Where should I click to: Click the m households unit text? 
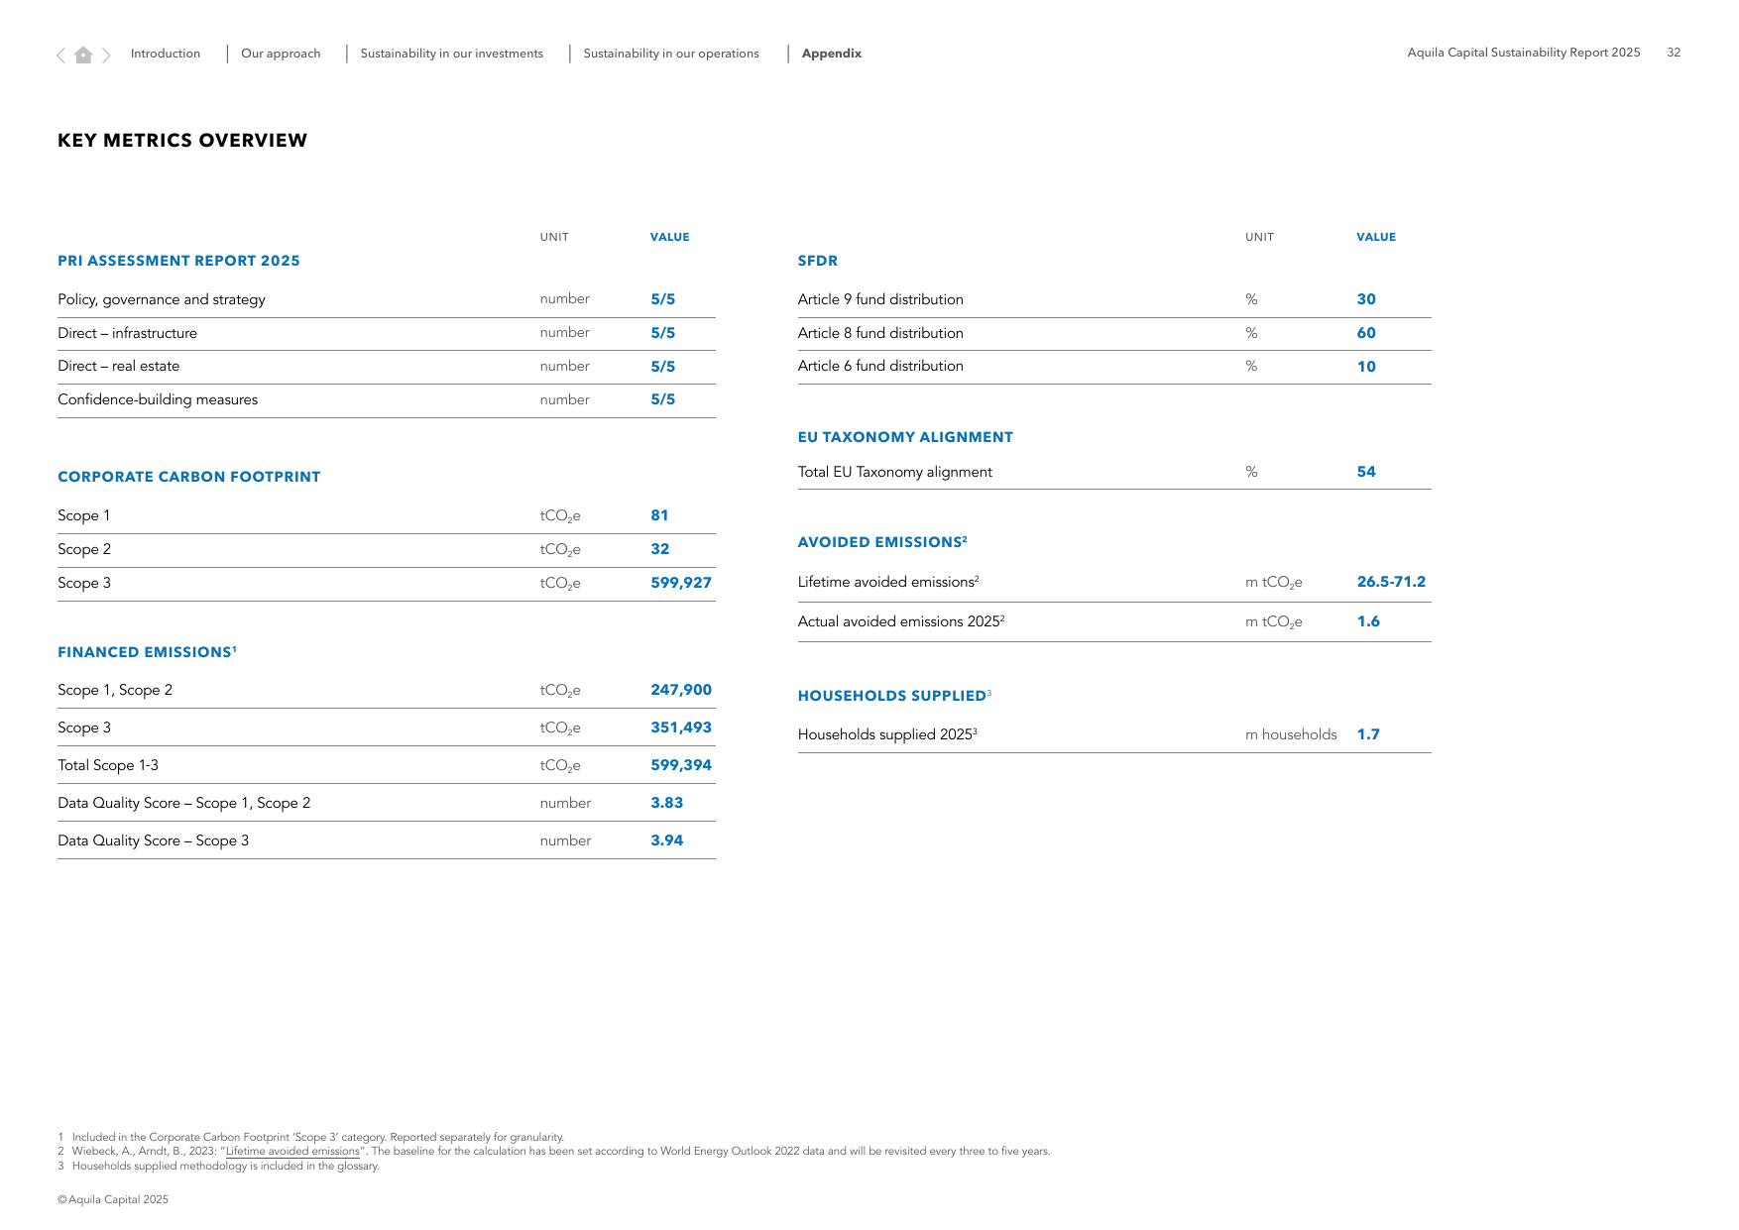1291,734
